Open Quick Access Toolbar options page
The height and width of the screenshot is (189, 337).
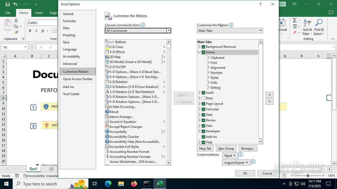coord(78,79)
